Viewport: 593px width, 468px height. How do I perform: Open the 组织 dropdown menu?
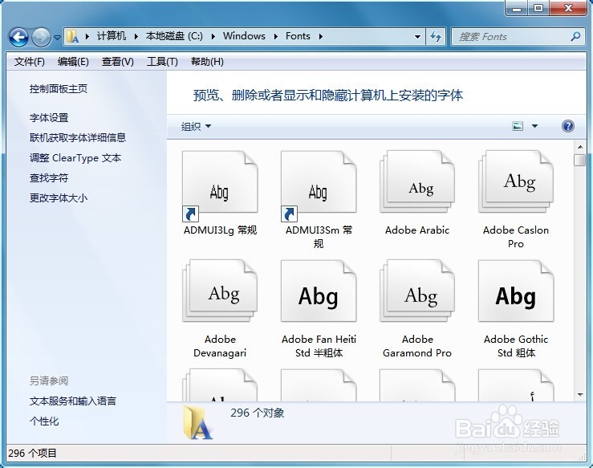[196, 126]
